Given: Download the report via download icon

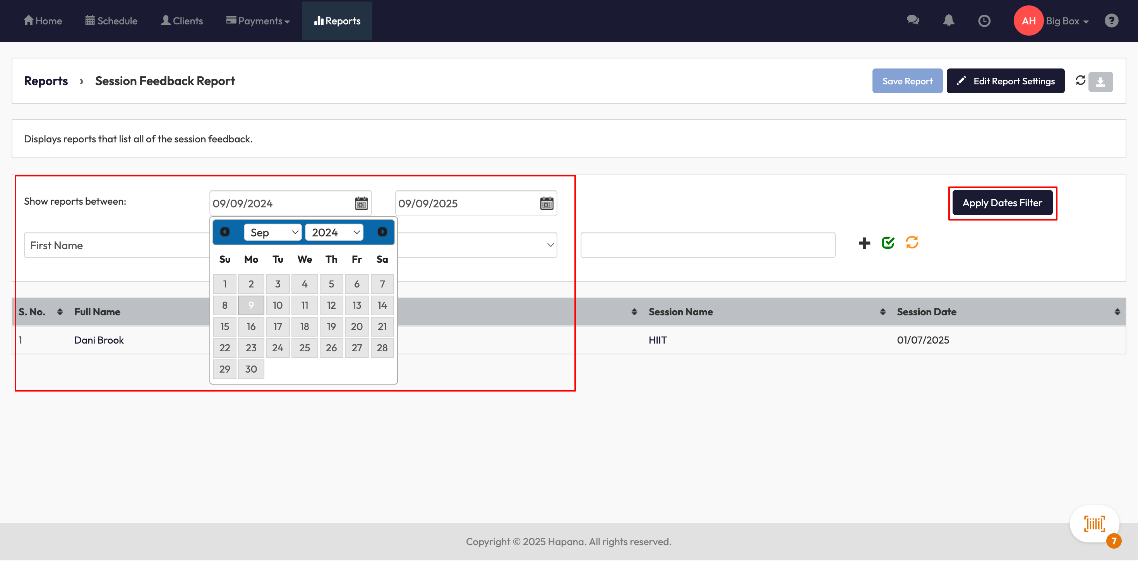Looking at the screenshot, I should 1100,82.
